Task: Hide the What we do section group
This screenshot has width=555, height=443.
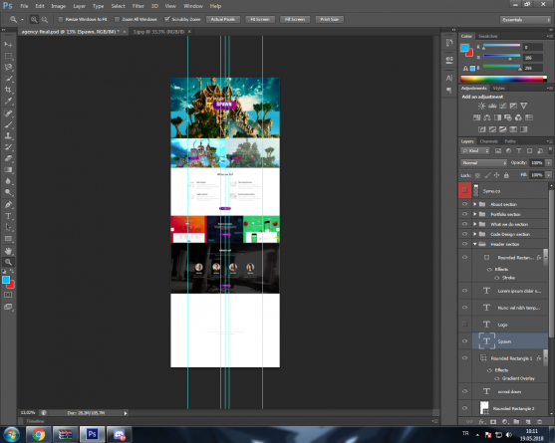Action: pos(464,224)
